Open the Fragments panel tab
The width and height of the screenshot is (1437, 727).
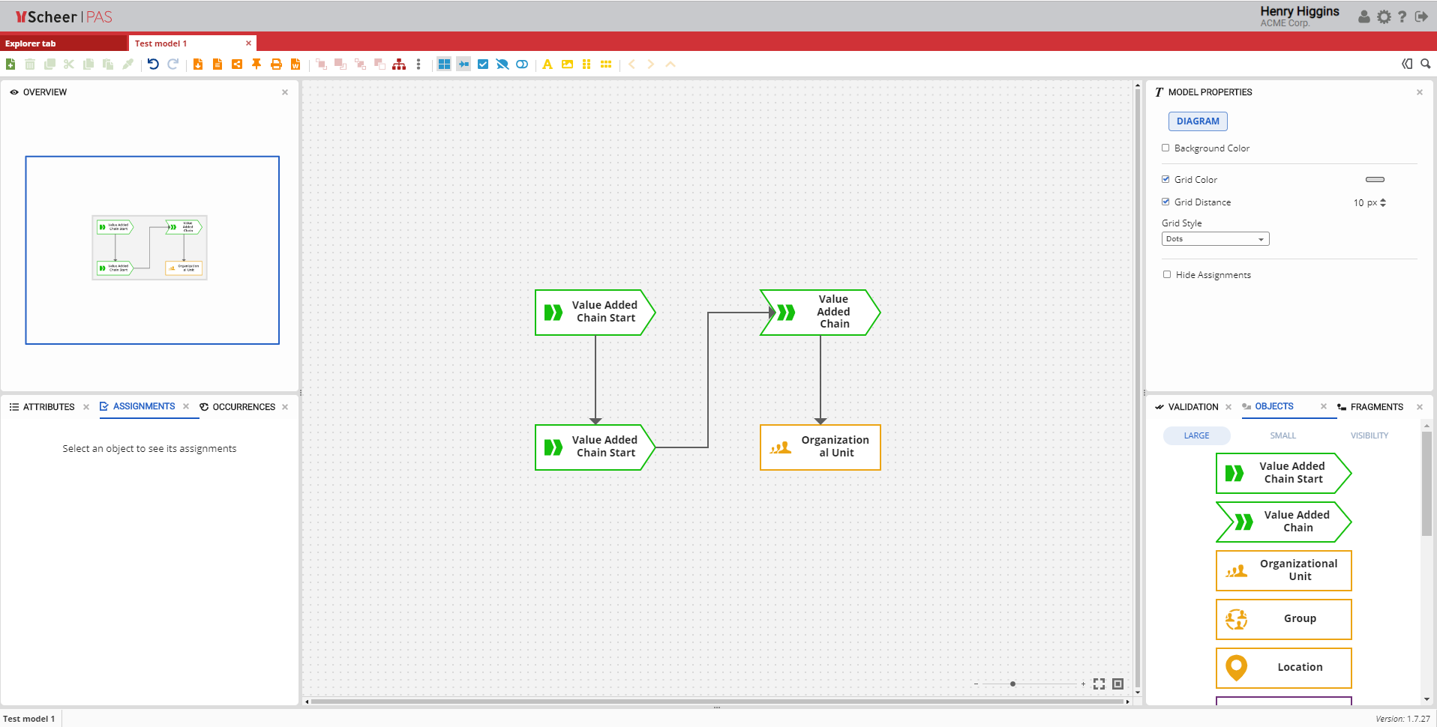click(x=1376, y=407)
